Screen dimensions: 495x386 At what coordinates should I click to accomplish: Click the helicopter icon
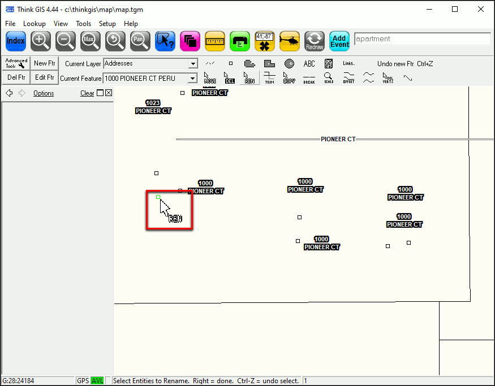point(290,41)
